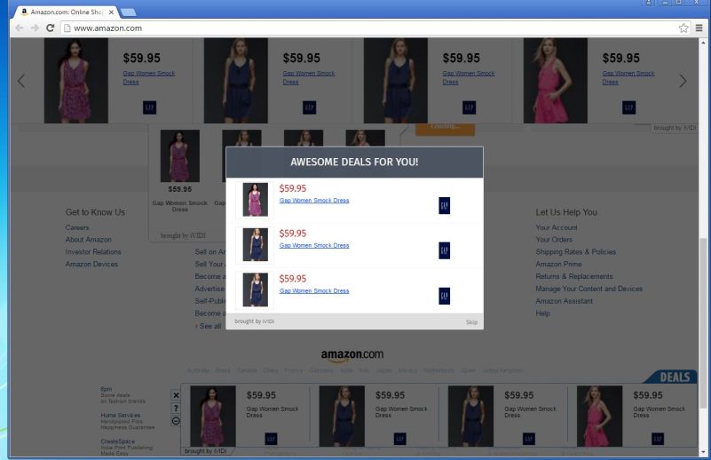The width and height of the screenshot is (711, 460).
Task: Click the browser back arrow
Action: (x=19, y=28)
